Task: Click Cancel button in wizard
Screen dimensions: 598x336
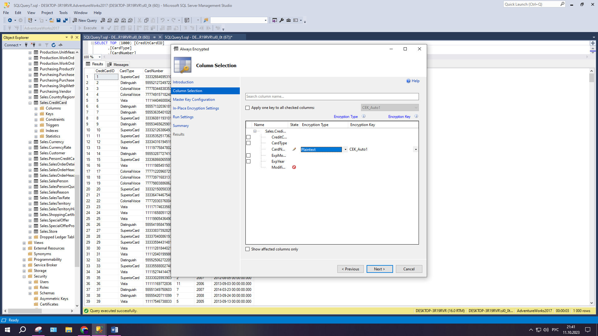Action: (x=409, y=269)
